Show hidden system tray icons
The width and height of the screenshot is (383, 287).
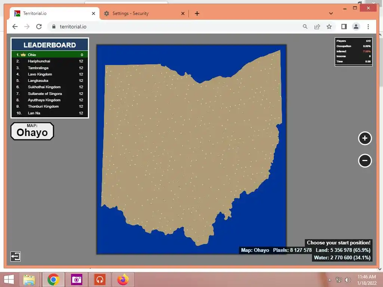tap(330, 280)
